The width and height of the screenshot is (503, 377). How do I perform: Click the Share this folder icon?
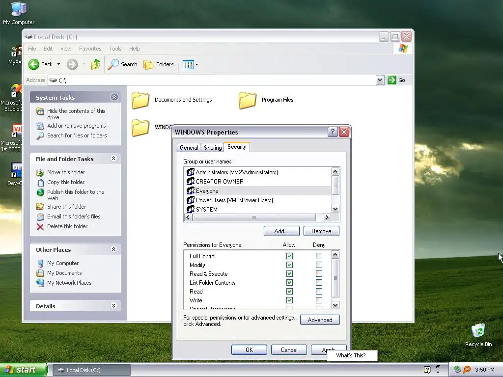pyautogui.click(x=40, y=207)
